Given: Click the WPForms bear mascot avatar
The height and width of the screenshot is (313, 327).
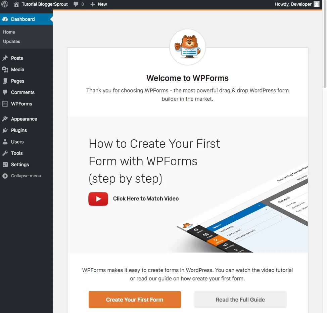Looking at the screenshot, I should [x=187, y=46].
